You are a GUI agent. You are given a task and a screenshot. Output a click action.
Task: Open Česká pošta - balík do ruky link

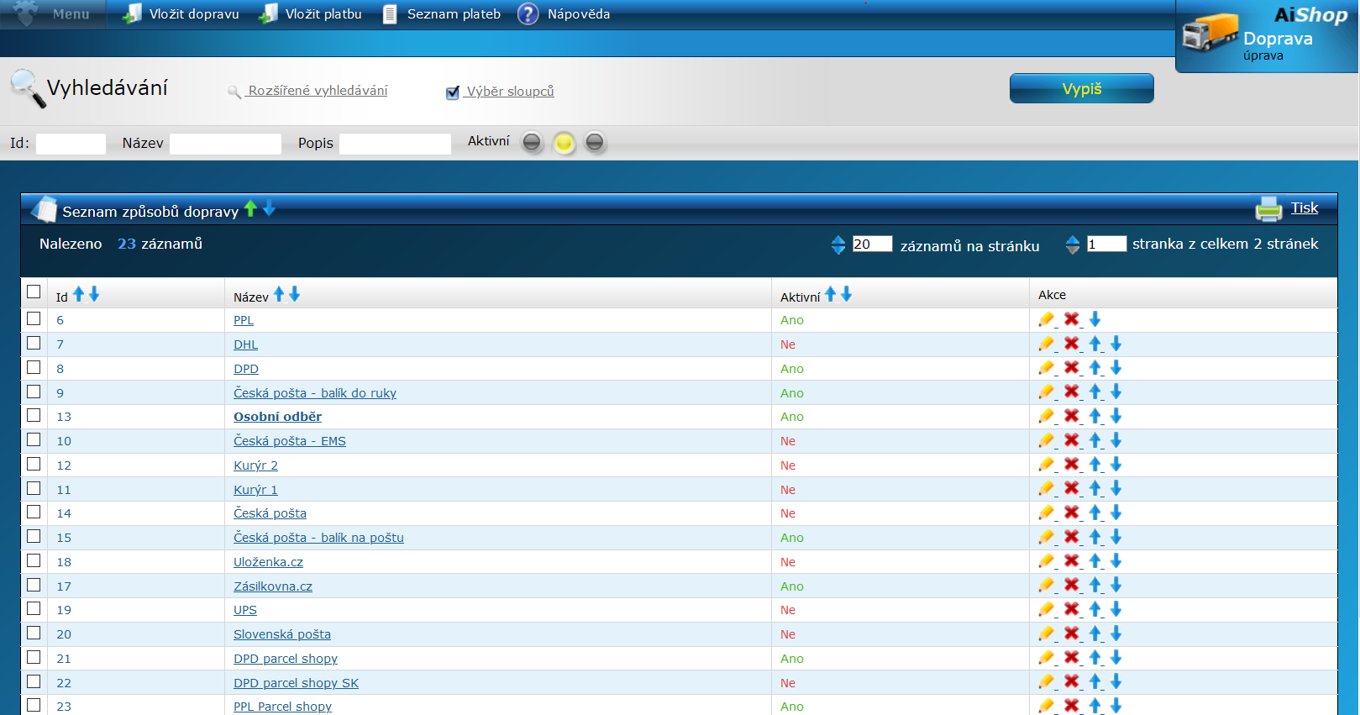click(315, 393)
